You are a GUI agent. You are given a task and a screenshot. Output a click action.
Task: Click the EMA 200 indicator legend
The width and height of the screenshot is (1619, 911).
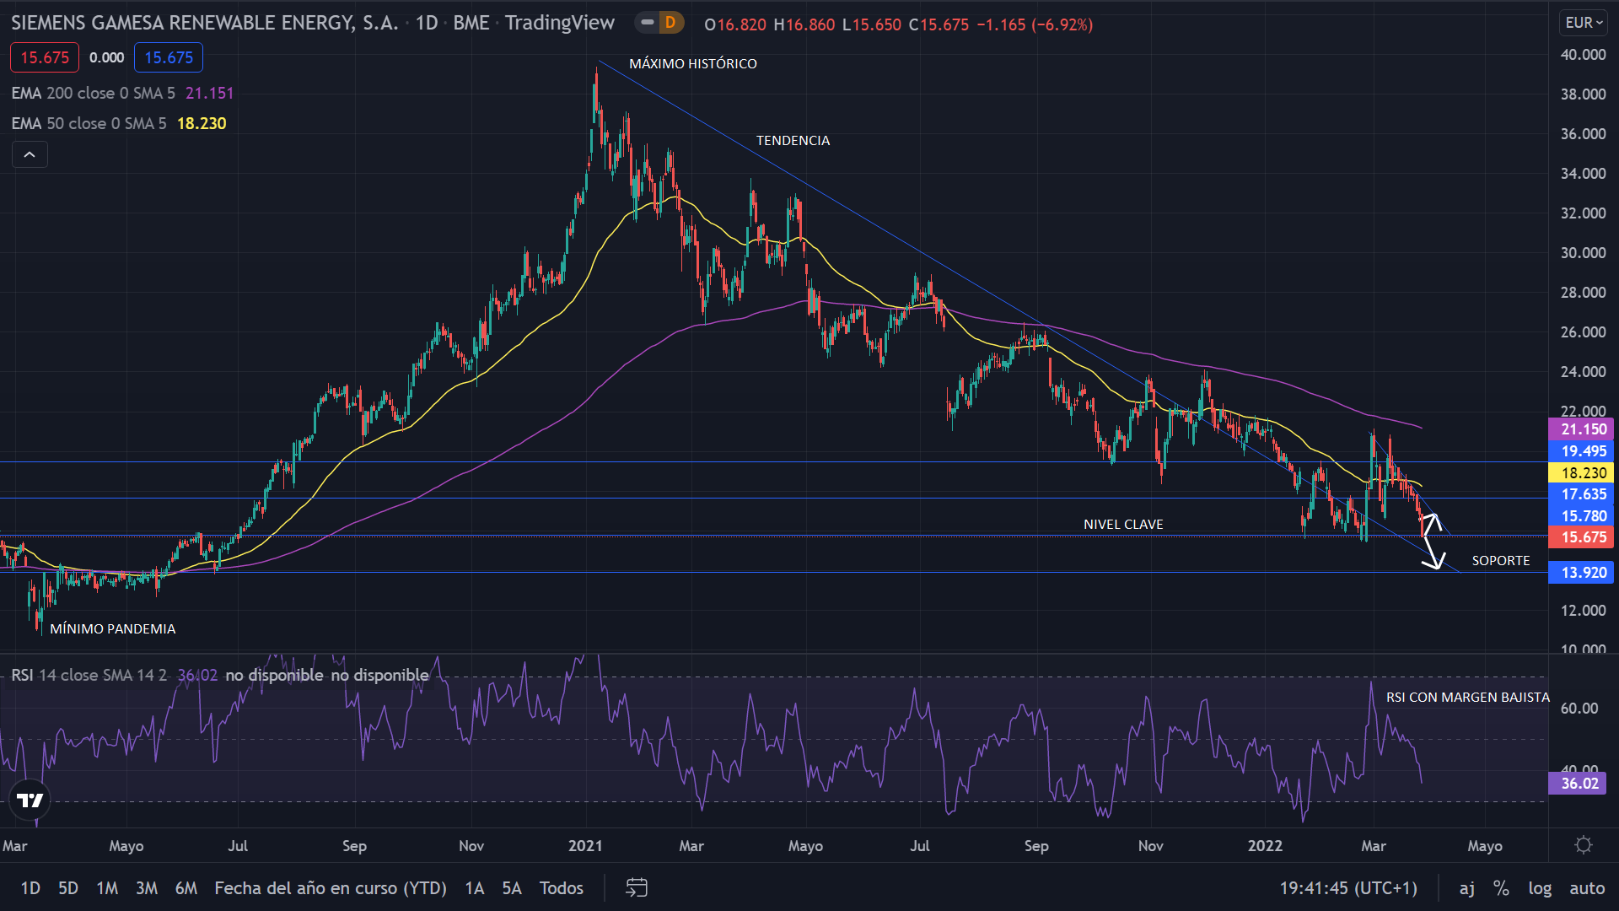click(x=93, y=93)
